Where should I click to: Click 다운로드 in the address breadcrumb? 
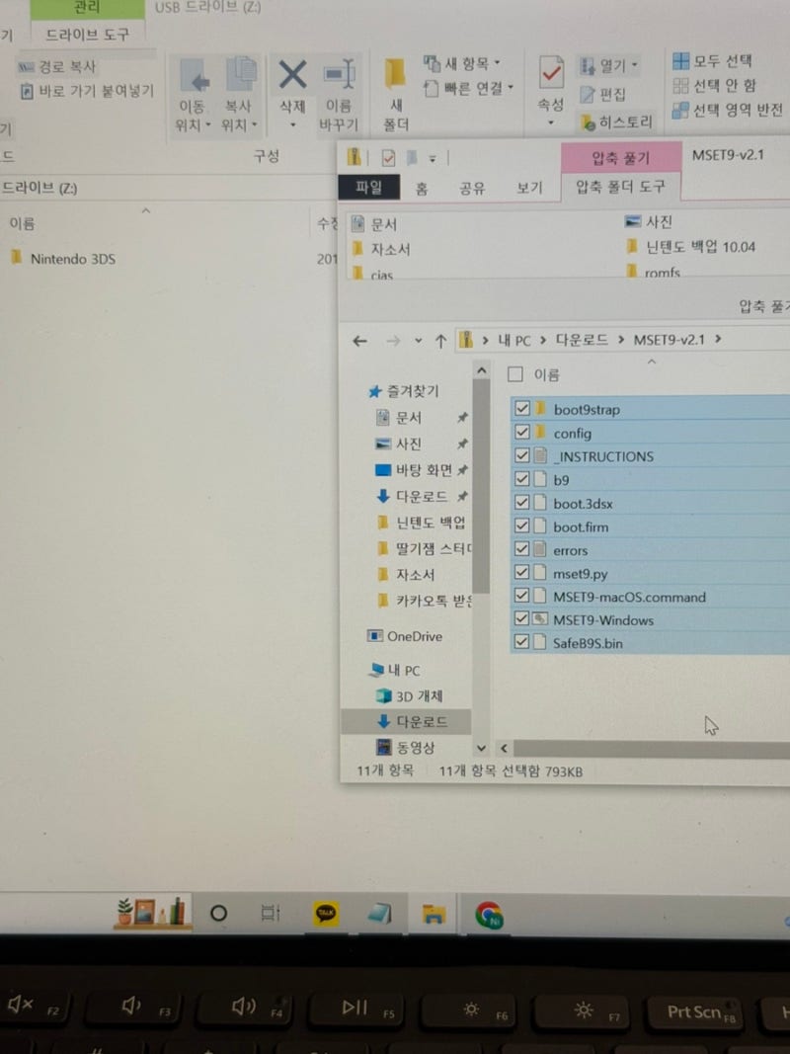point(582,340)
